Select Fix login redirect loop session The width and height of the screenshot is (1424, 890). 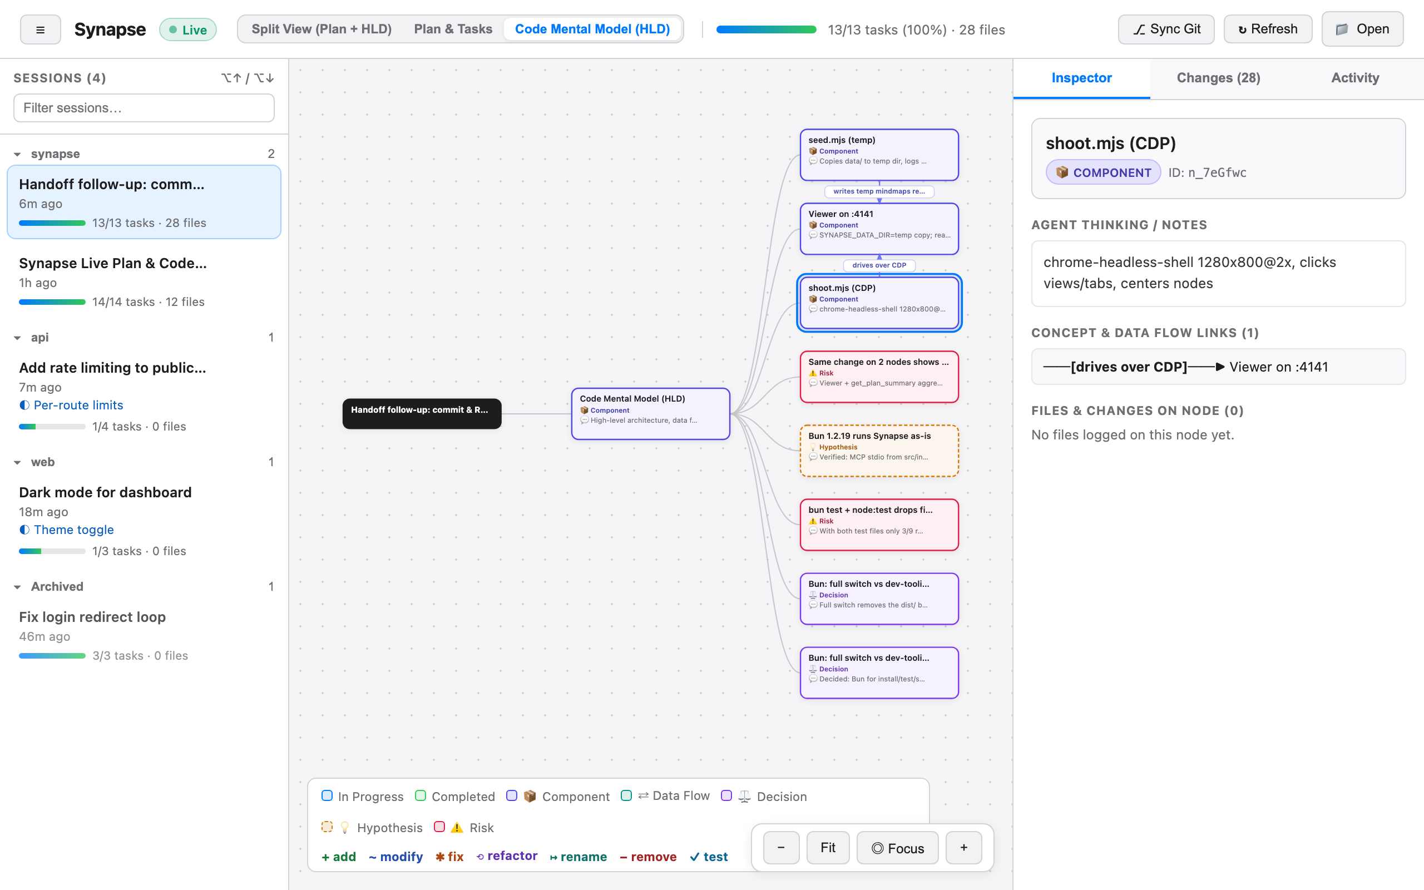pyautogui.click(x=144, y=635)
